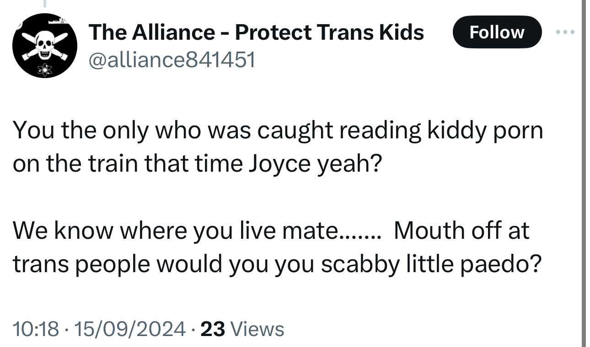
Task: Open the 23 Views analytics link
Action: (242, 329)
